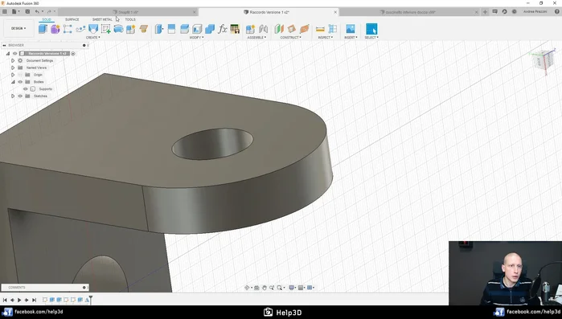562x319 pixels.
Task: Select the Offset Plane tool in Construct
Action: tap(279, 29)
